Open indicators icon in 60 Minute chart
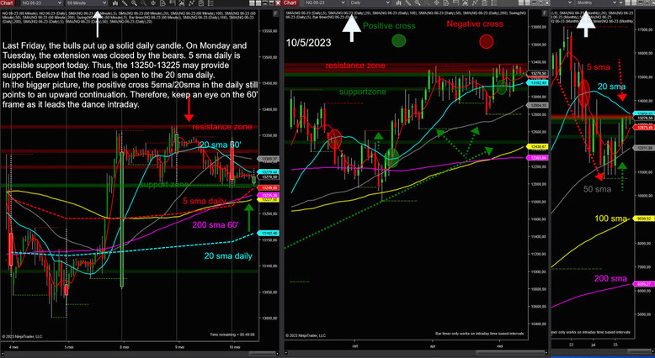Image resolution: width=655 pixels, height=358 pixels. click(x=191, y=3)
